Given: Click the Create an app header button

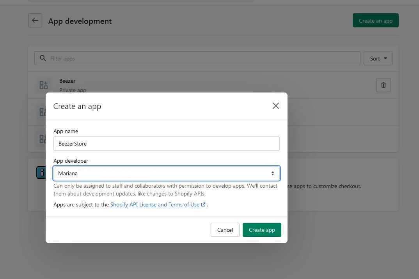Looking at the screenshot, I should point(375,21).
